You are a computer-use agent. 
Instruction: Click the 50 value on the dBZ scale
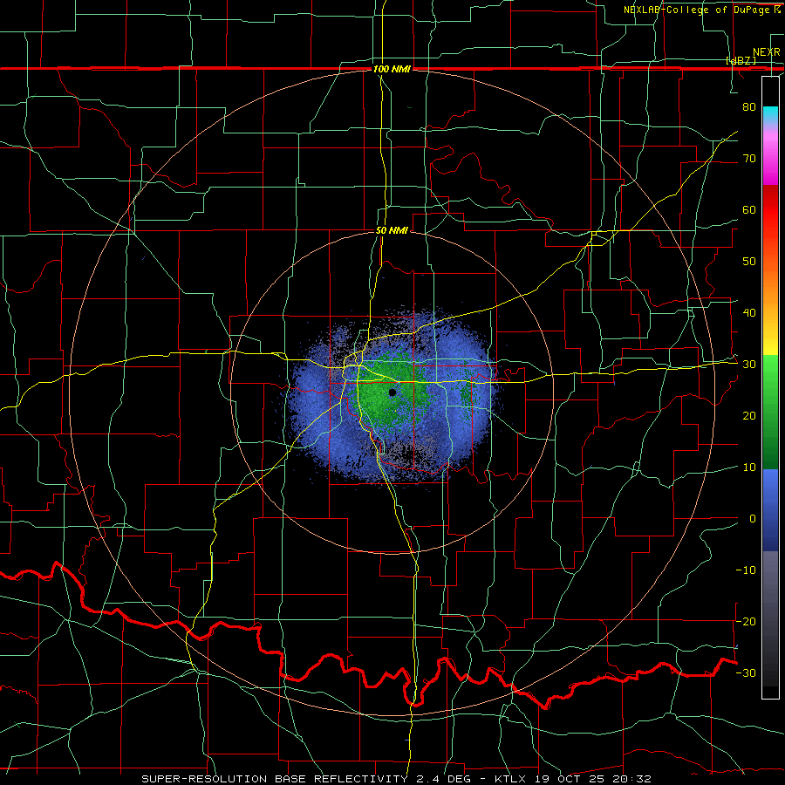point(749,262)
